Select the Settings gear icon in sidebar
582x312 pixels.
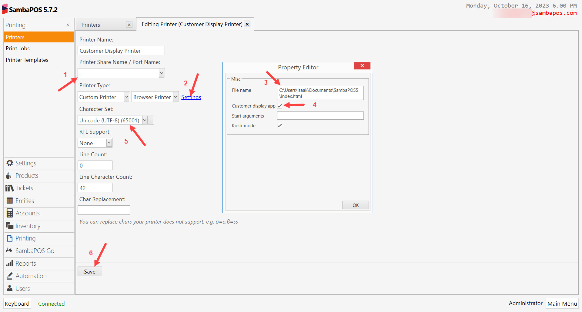click(x=9, y=163)
